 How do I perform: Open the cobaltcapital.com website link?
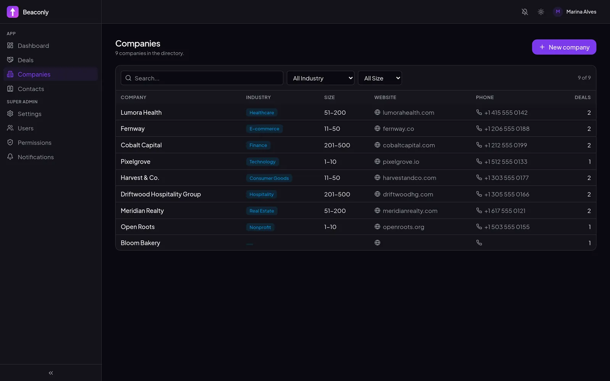(x=409, y=145)
